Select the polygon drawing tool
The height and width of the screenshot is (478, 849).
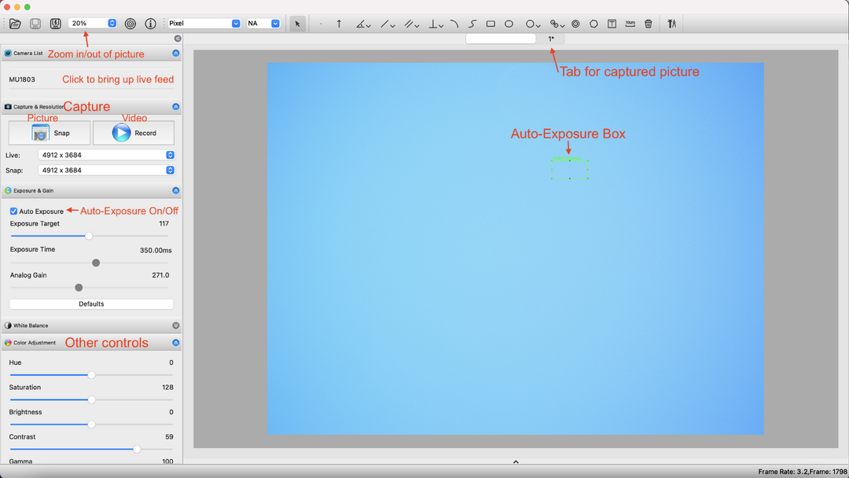coord(593,24)
